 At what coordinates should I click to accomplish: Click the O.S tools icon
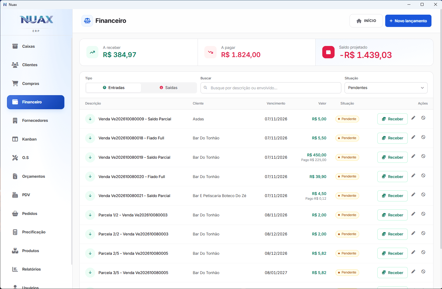15,158
